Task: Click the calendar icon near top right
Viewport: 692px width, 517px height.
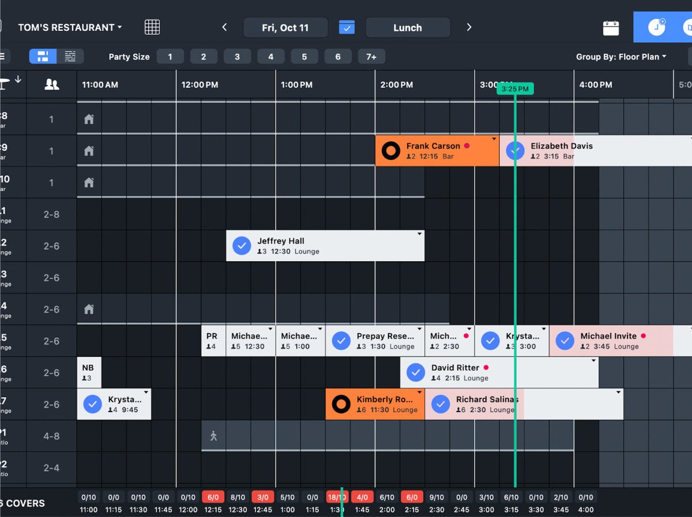Action: click(x=611, y=27)
